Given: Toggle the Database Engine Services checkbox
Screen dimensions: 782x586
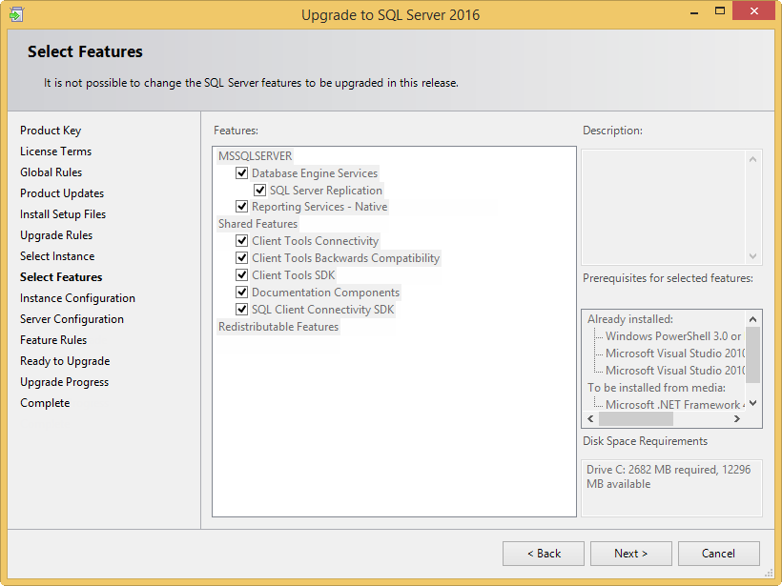Looking at the screenshot, I should click(x=242, y=172).
